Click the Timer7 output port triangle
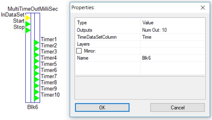This screenshot has width=212, height=120. click(36, 80)
